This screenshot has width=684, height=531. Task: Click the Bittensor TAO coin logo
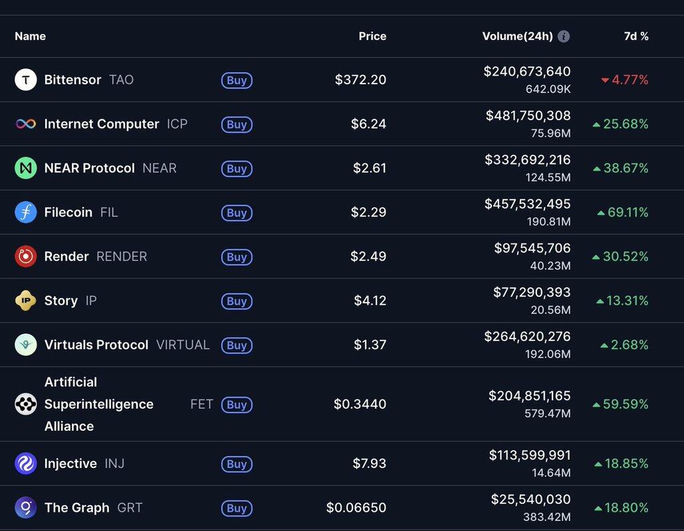pos(25,80)
